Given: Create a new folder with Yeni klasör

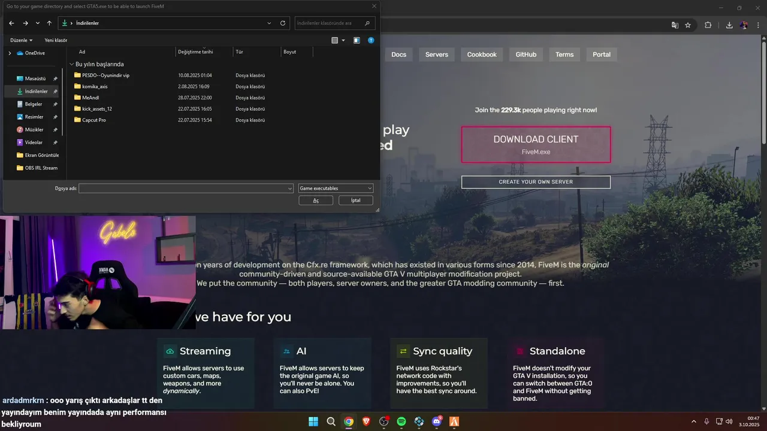Looking at the screenshot, I should point(56,40).
